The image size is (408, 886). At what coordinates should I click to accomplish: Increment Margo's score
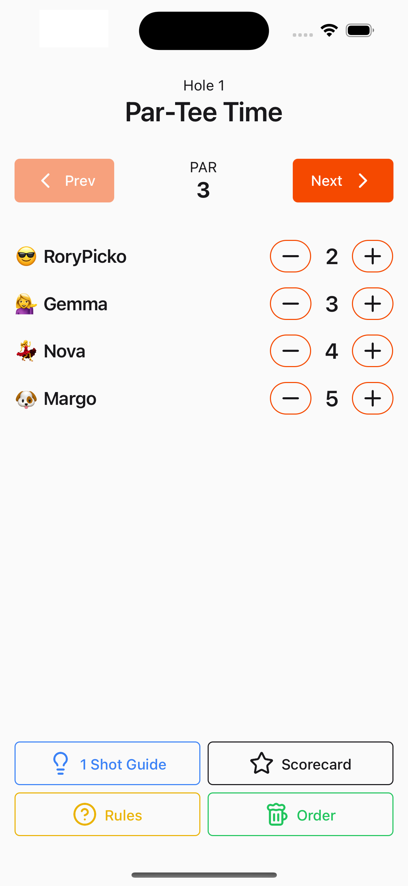(x=372, y=398)
